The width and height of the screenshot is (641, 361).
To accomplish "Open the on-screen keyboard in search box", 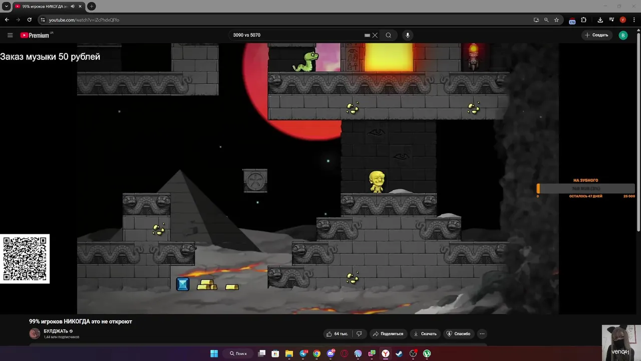I will (x=367, y=35).
